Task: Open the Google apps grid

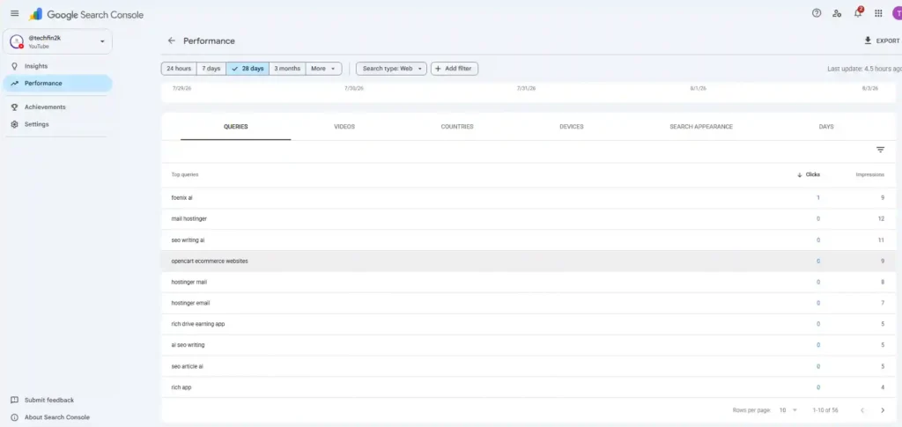Action: (x=878, y=13)
